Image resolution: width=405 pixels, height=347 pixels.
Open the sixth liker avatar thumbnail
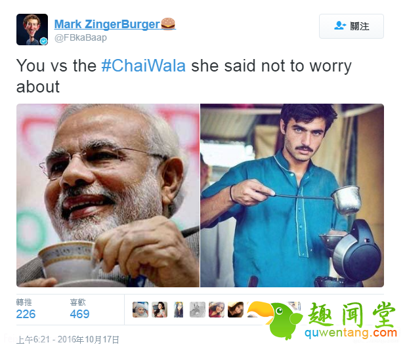[236, 310]
